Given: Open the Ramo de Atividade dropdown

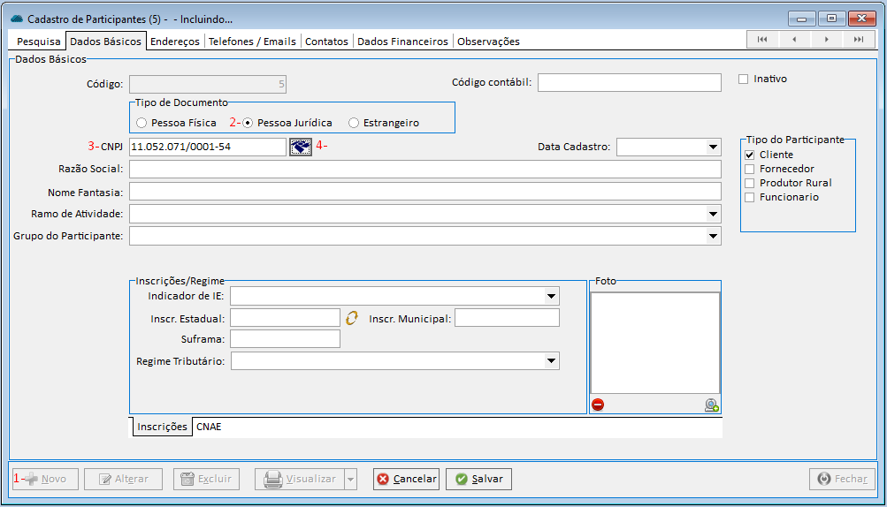Looking at the screenshot, I should 713,214.
